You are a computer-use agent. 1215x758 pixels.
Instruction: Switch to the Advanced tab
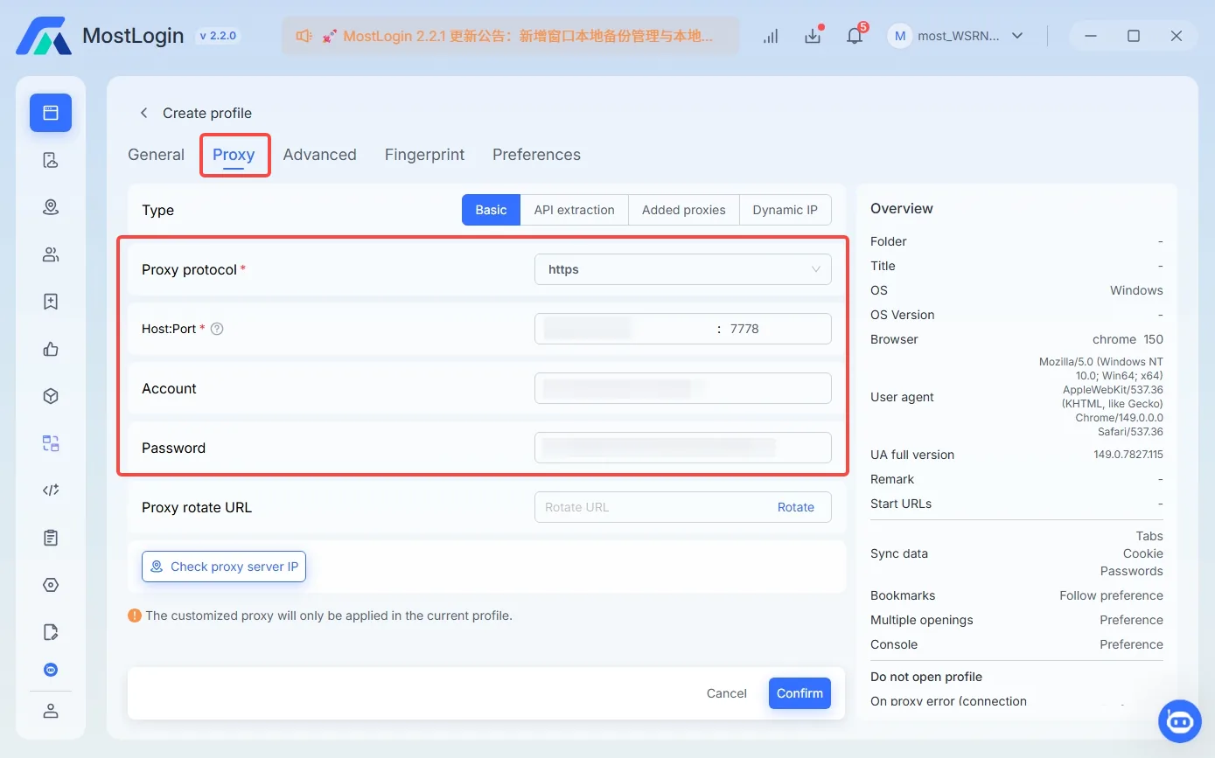pyautogui.click(x=320, y=155)
